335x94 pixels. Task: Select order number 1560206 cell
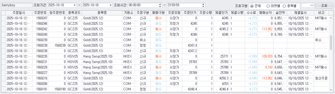click(x=40, y=84)
